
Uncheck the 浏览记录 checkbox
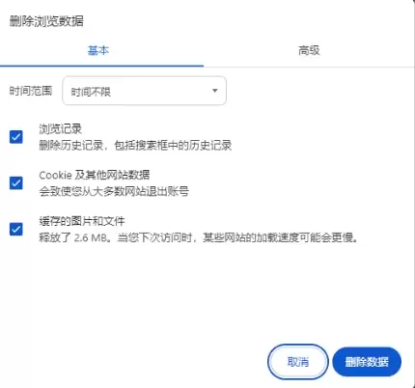(16, 137)
